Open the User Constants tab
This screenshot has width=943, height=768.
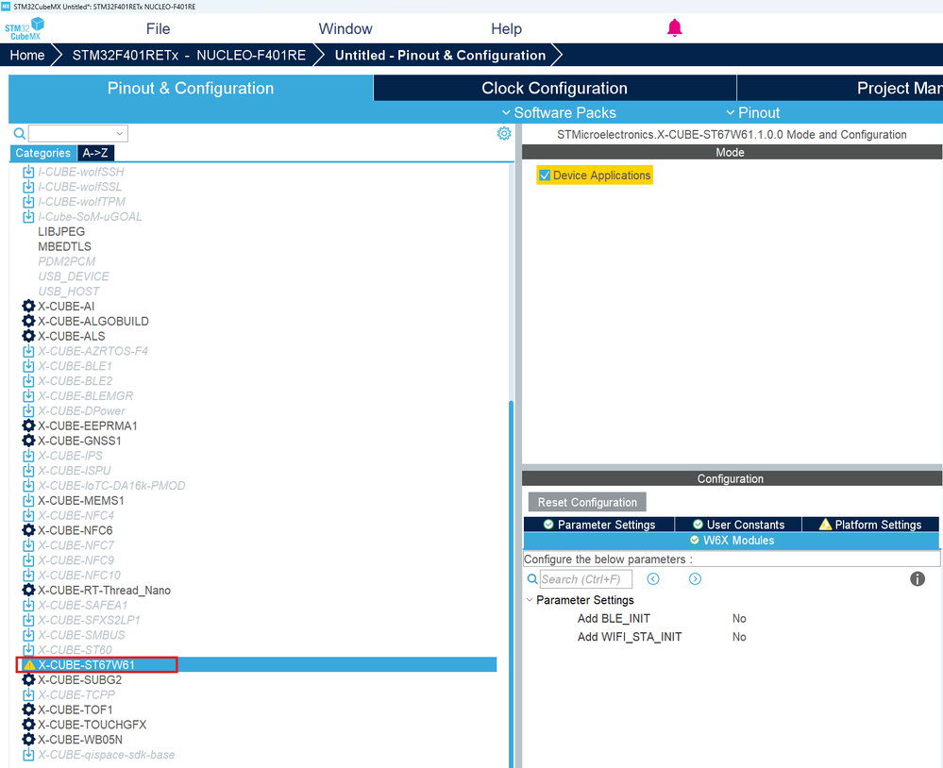click(738, 525)
